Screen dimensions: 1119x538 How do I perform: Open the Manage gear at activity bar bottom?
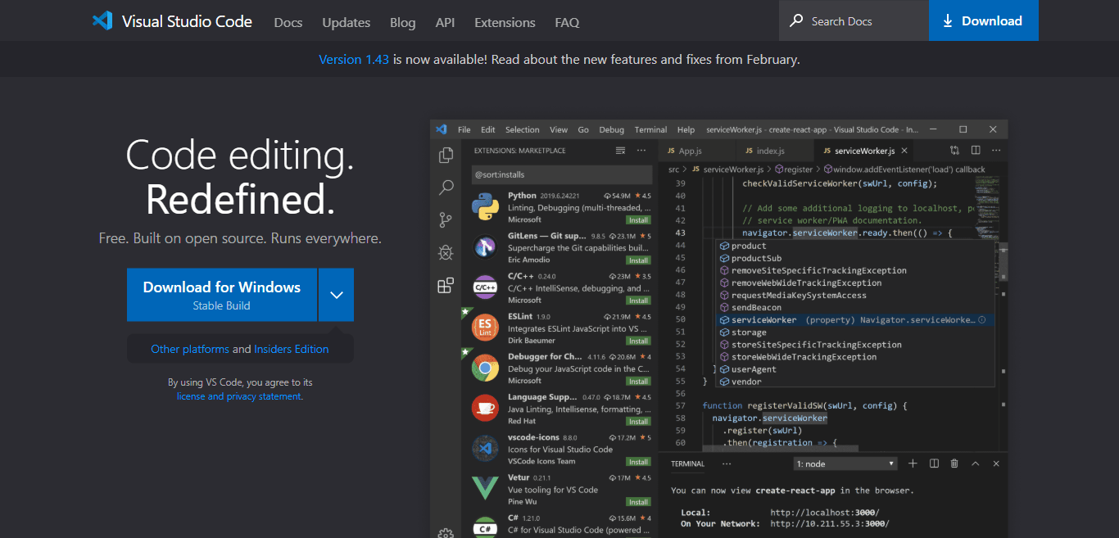tap(446, 531)
